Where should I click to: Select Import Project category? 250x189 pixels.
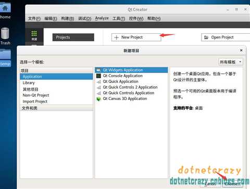(56, 102)
